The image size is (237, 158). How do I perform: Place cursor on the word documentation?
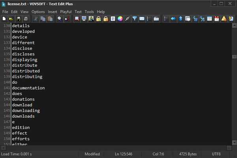pos(28,88)
